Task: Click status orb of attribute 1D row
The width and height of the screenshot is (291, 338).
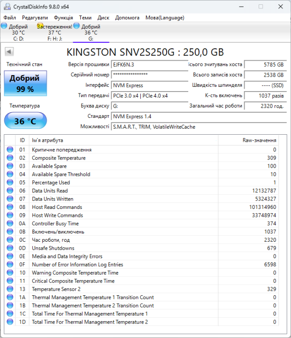Action: tap(10, 322)
